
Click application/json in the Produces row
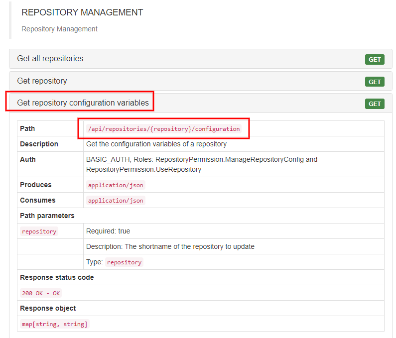[116, 185]
